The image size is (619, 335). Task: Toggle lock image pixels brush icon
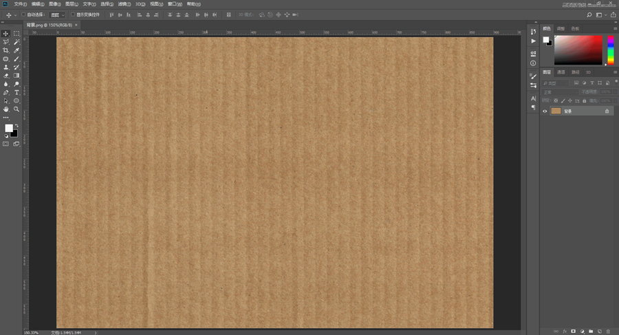point(563,100)
